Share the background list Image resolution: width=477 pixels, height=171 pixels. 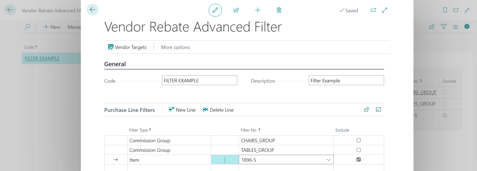pos(432,27)
